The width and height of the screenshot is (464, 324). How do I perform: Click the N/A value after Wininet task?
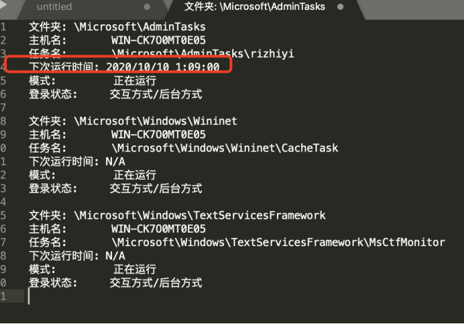115,162
